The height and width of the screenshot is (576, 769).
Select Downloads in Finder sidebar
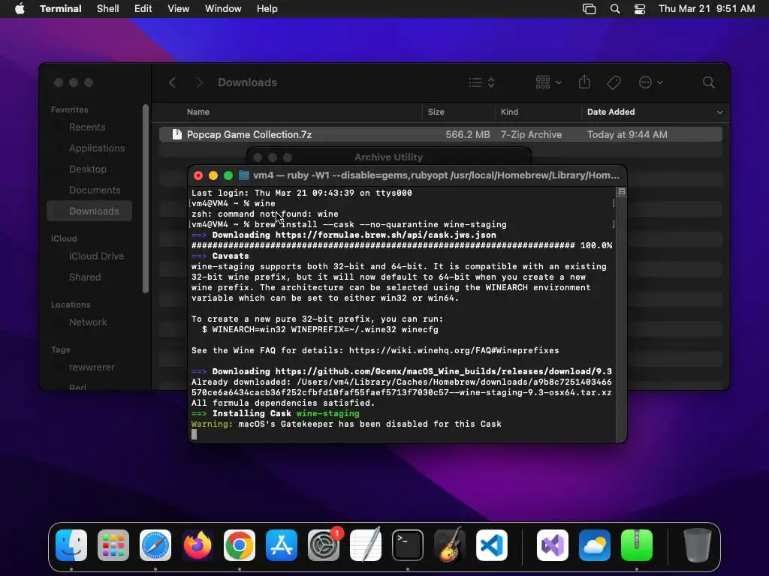click(x=89, y=211)
